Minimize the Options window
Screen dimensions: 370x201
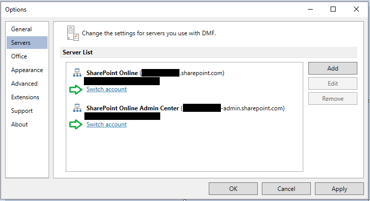point(310,10)
